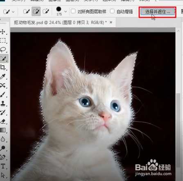183x181 pixels.
Task: Select the Clone Stamp tool
Action: [3, 103]
